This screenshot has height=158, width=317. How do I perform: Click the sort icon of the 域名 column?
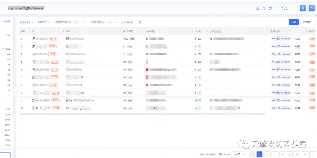(x=121, y=31)
